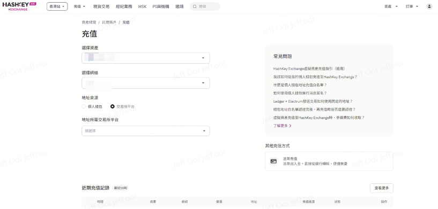Click the 資產 column header in records table
Screen dimensions: 438x209
(153, 202)
